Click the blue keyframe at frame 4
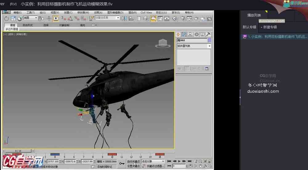This screenshot has width=308, height=170. [55, 154]
